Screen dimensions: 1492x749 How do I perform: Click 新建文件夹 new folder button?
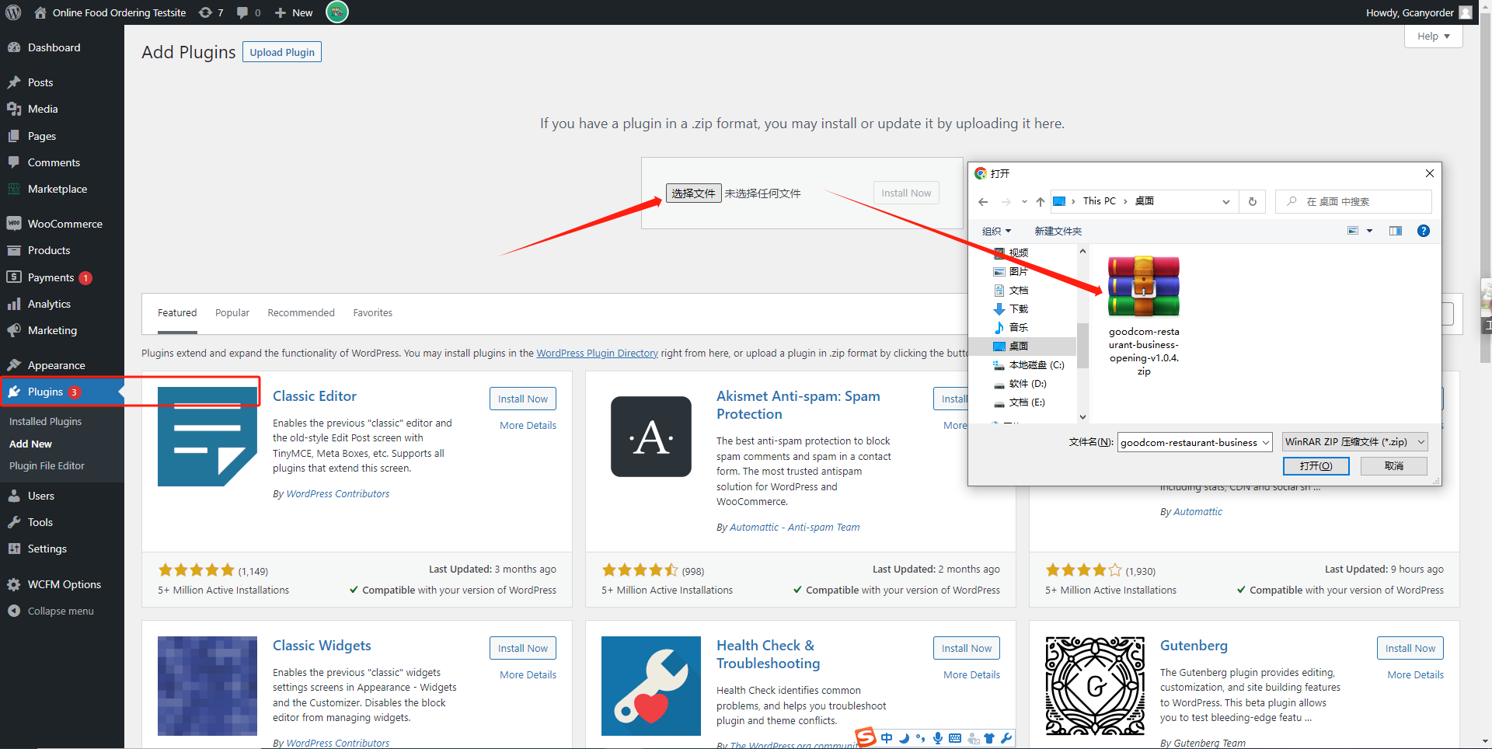[x=1058, y=231]
